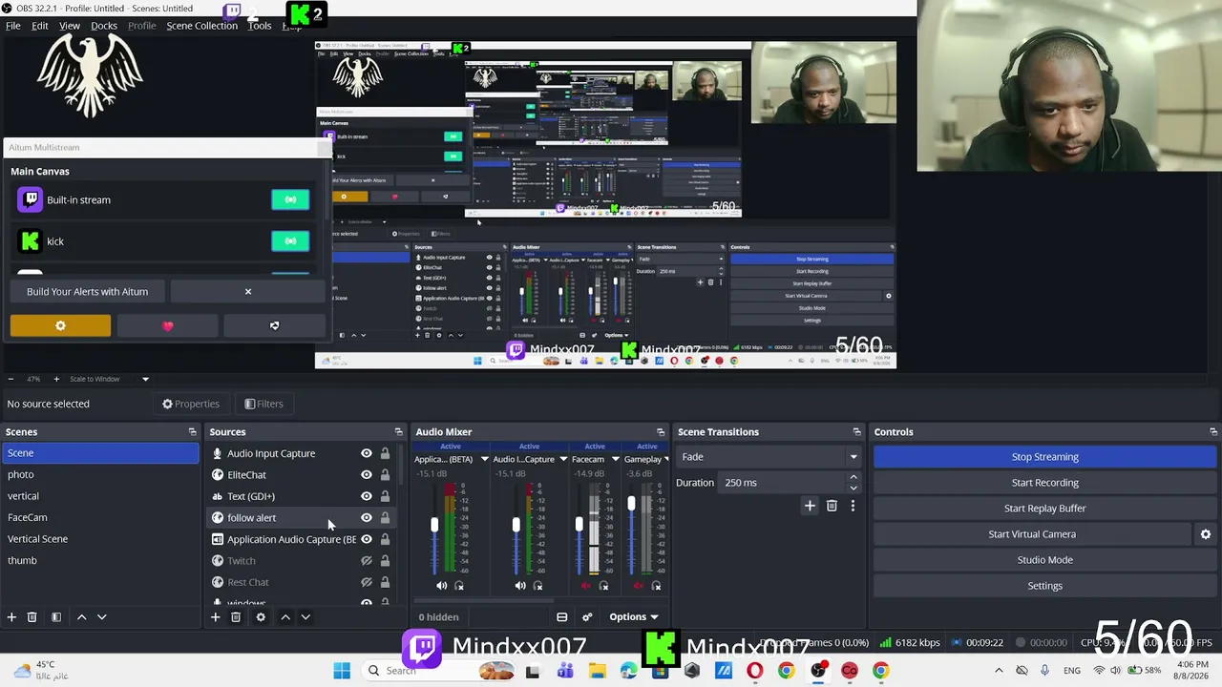Image resolution: width=1222 pixels, height=687 pixels.
Task: Open the Edit menu
Action: click(x=40, y=26)
